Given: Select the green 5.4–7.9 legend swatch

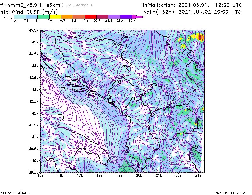Looking at the screenshot, I should click(44, 16).
